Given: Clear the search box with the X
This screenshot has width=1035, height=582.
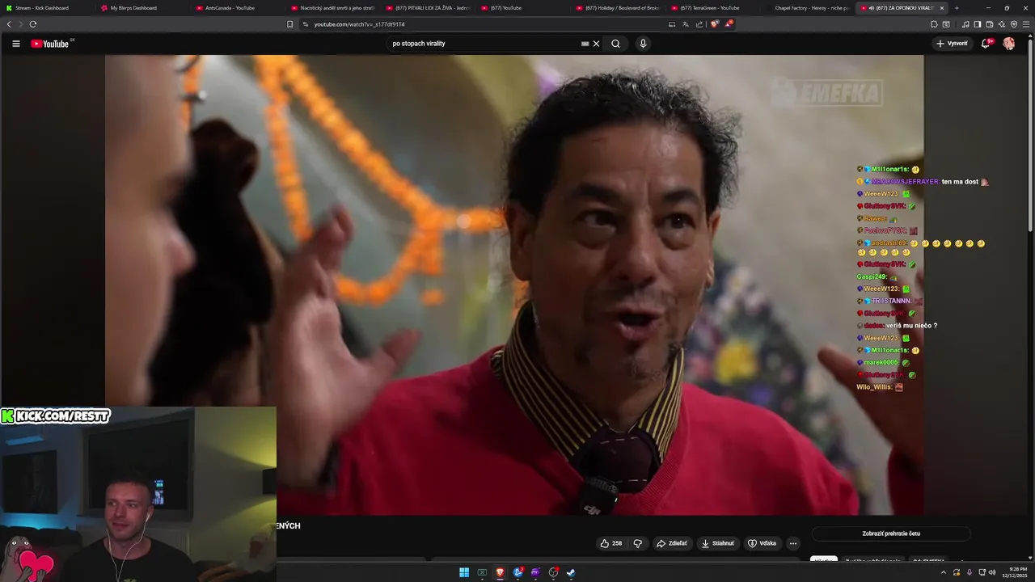Looking at the screenshot, I should click(x=597, y=44).
